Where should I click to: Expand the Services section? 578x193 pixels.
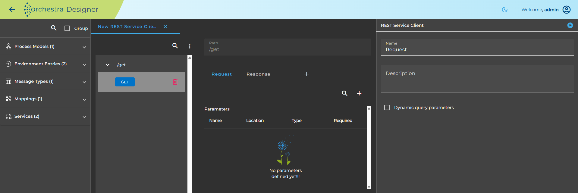coord(45,116)
